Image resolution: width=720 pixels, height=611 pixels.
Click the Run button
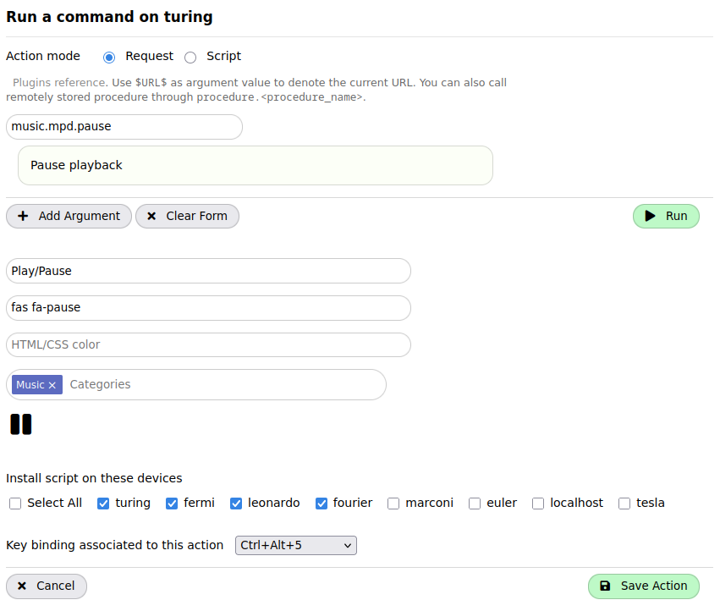click(x=666, y=216)
